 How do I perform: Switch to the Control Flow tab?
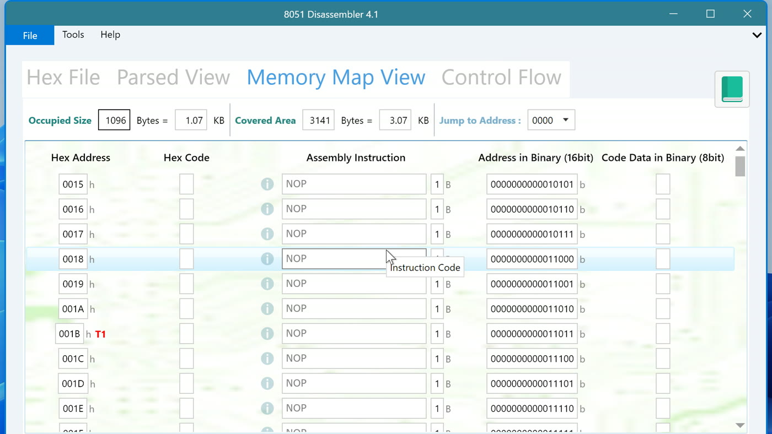[501, 78]
